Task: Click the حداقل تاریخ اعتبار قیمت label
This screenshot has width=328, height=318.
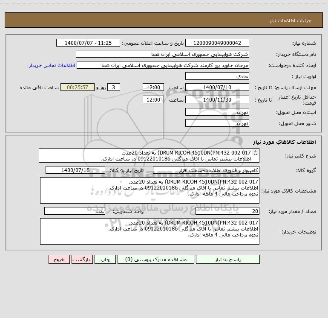Action: pyautogui.click(x=297, y=100)
